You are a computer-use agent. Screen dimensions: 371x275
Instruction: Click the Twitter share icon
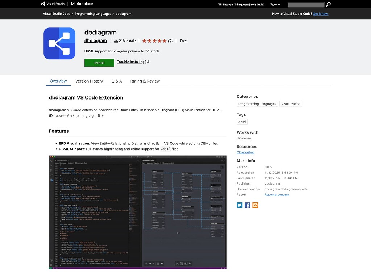tap(239, 205)
